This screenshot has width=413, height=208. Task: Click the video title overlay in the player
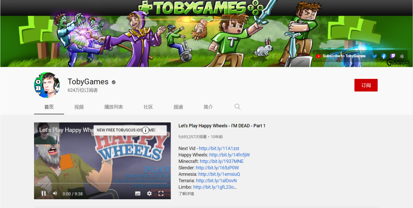66,130
